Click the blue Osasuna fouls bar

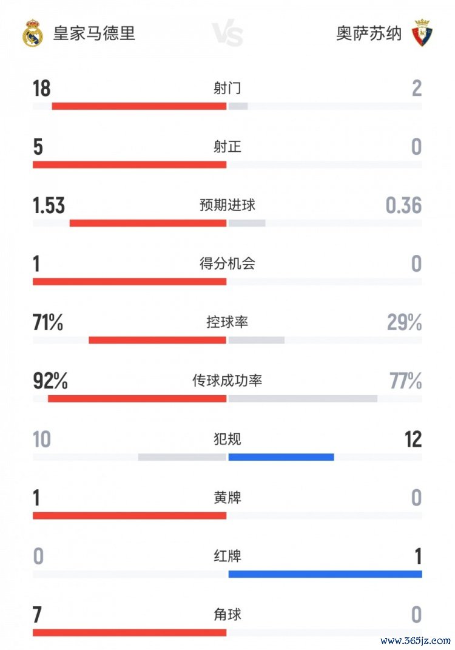click(281, 457)
